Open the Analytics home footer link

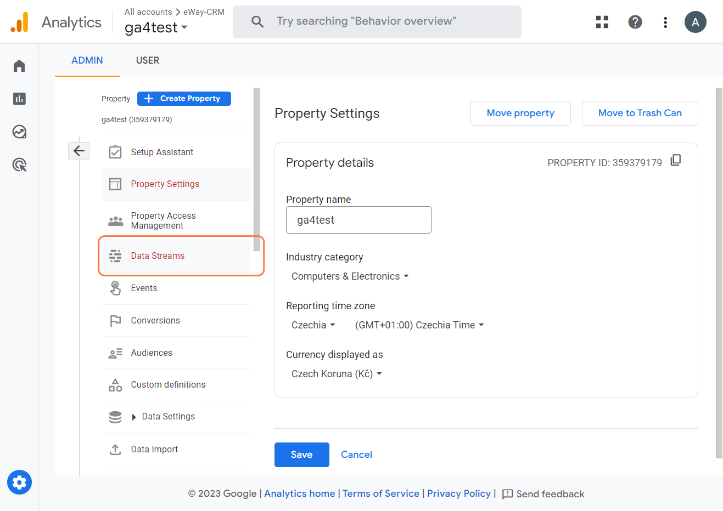click(x=300, y=493)
